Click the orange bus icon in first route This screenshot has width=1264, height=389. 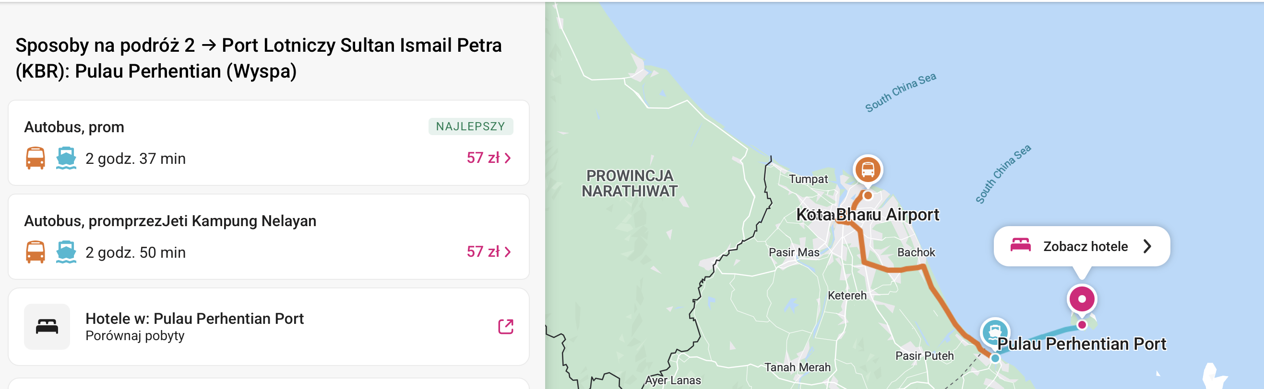tap(36, 158)
